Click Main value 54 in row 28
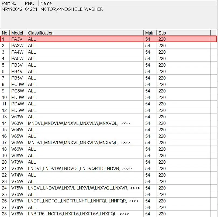This screenshot has width=218, height=217. tap(148, 214)
